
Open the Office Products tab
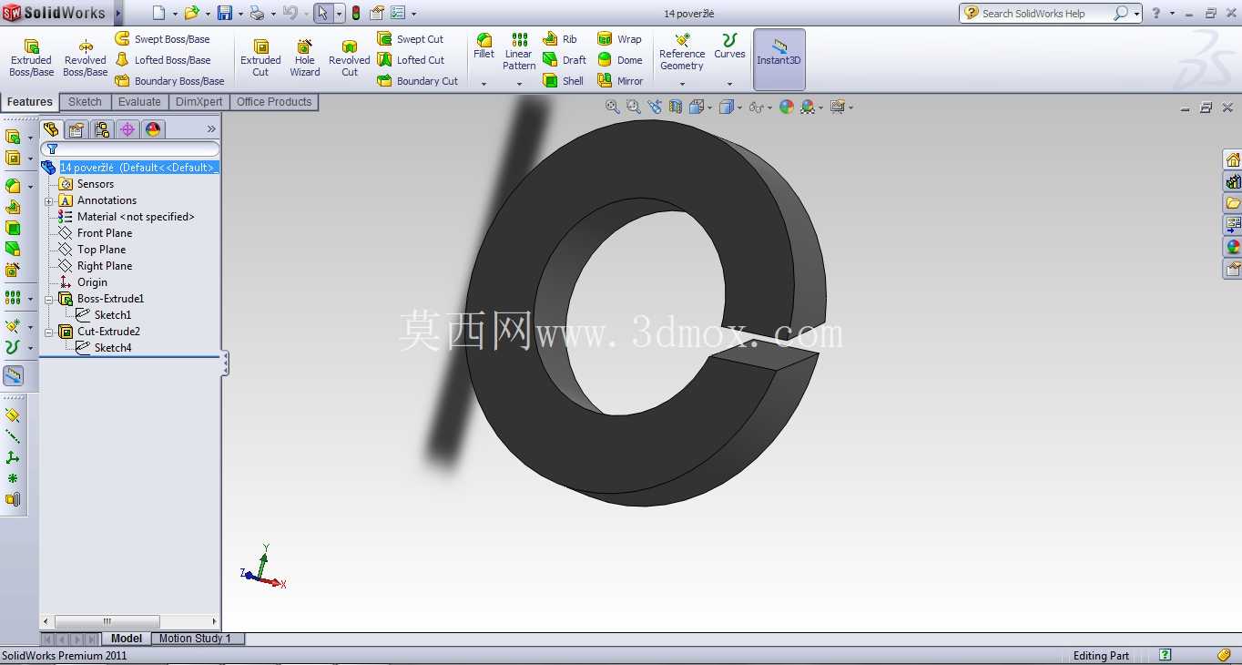tap(274, 102)
